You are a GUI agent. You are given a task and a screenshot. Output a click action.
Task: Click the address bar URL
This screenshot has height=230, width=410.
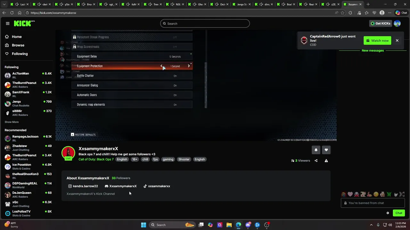(x=53, y=13)
